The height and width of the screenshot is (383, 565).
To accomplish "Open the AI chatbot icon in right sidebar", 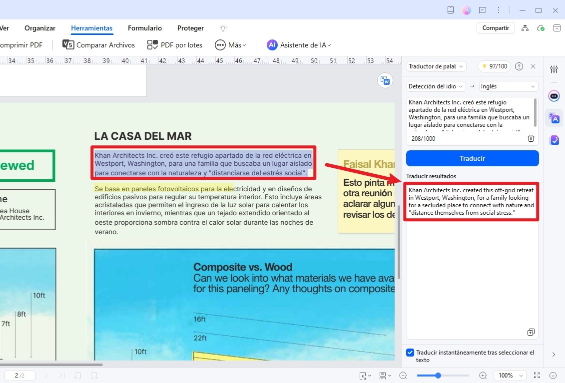I will pos(554,96).
